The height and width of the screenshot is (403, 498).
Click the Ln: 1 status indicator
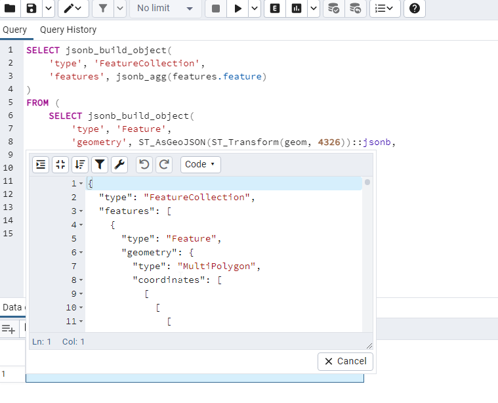click(x=41, y=342)
